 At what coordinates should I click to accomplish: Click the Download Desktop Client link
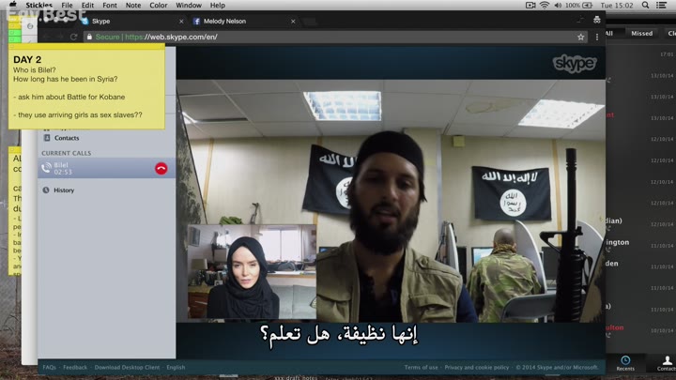pyautogui.click(x=128, y=368)
